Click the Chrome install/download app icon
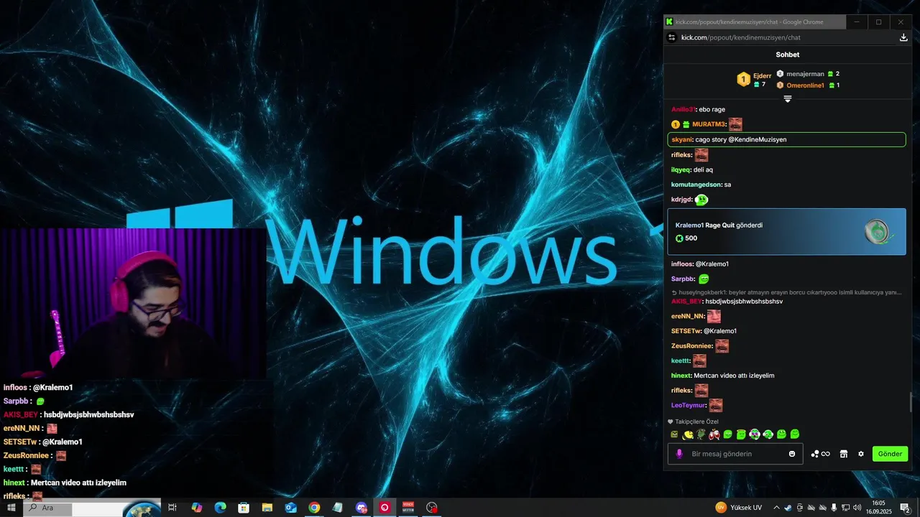 [x=903, y=37]
